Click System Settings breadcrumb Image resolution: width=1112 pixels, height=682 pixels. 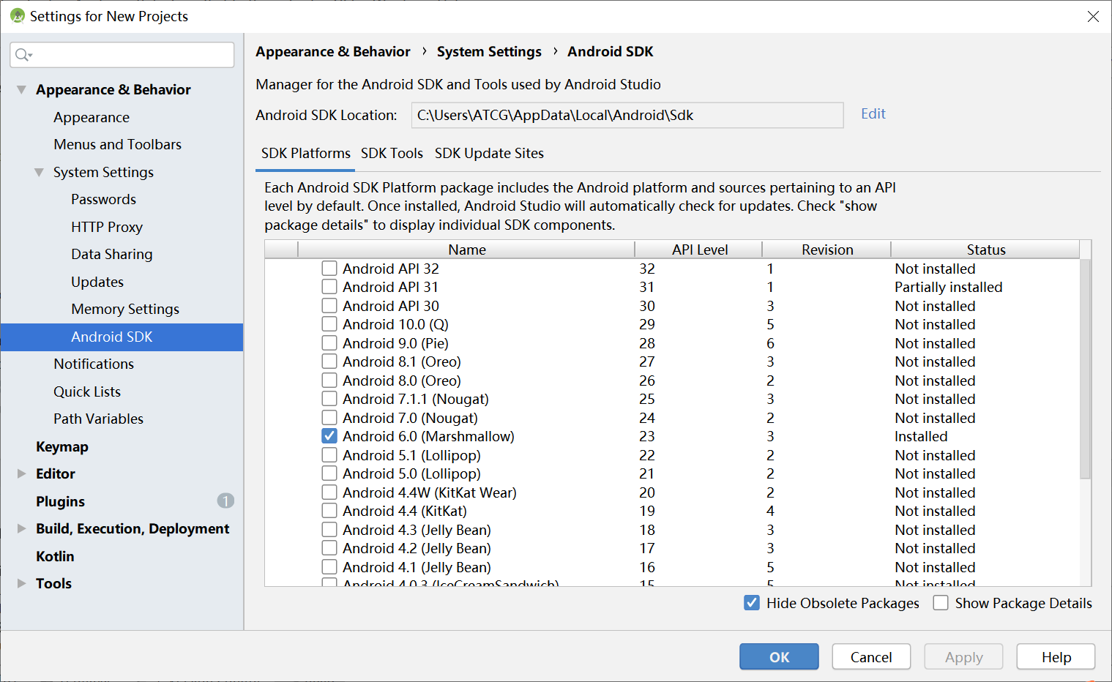pos(489,51)
